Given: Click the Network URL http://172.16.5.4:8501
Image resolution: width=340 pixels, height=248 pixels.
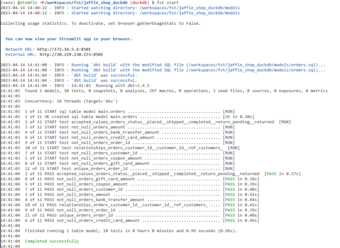Looking at the screenshot, I should pyautogui.click(x=64, y=49).
